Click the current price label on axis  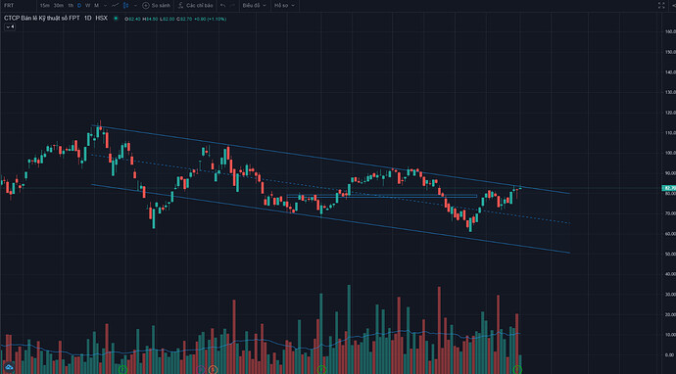(668, 188)
